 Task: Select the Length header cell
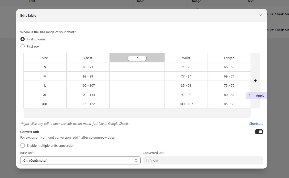(x=229, y=58)
